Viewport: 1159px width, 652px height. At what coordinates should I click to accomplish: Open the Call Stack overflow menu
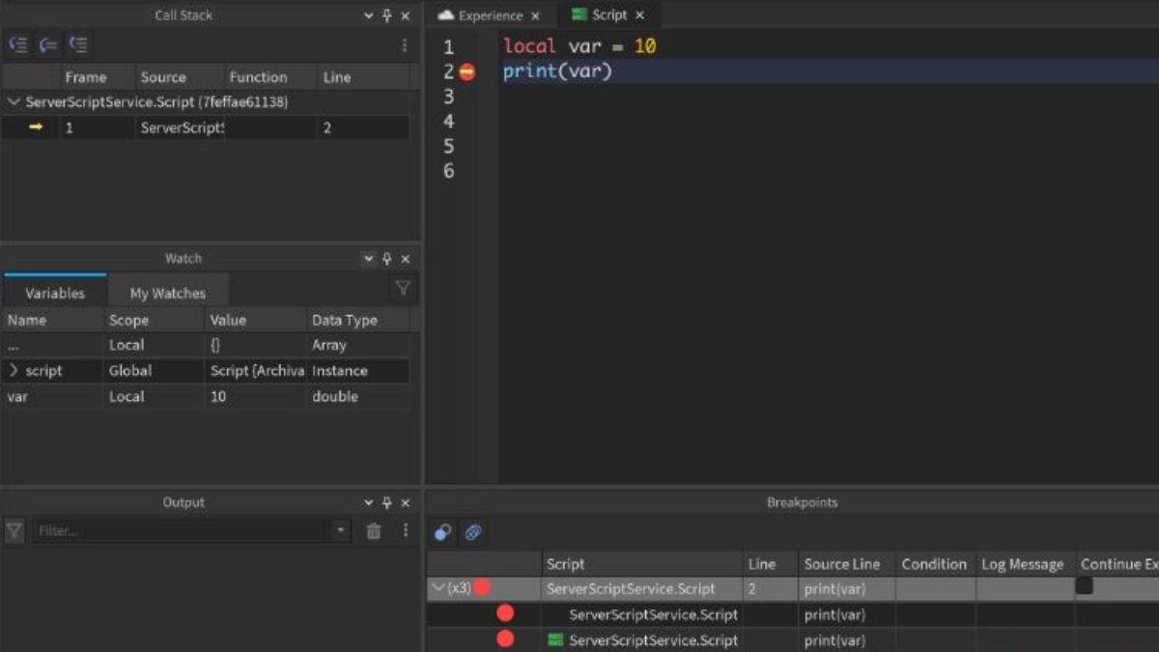click(404, 43)
